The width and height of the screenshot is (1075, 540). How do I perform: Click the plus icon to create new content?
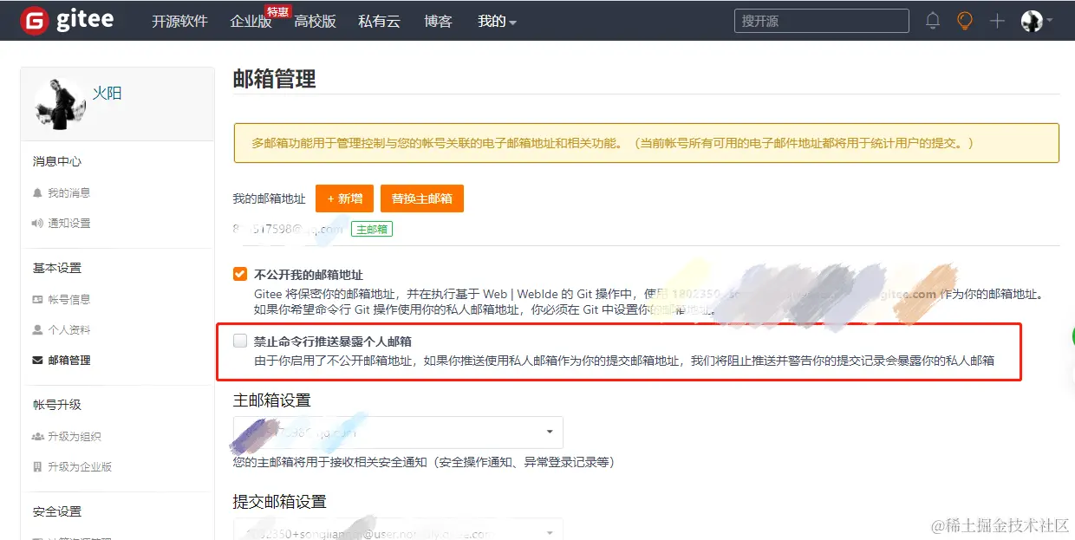(997, 20)
